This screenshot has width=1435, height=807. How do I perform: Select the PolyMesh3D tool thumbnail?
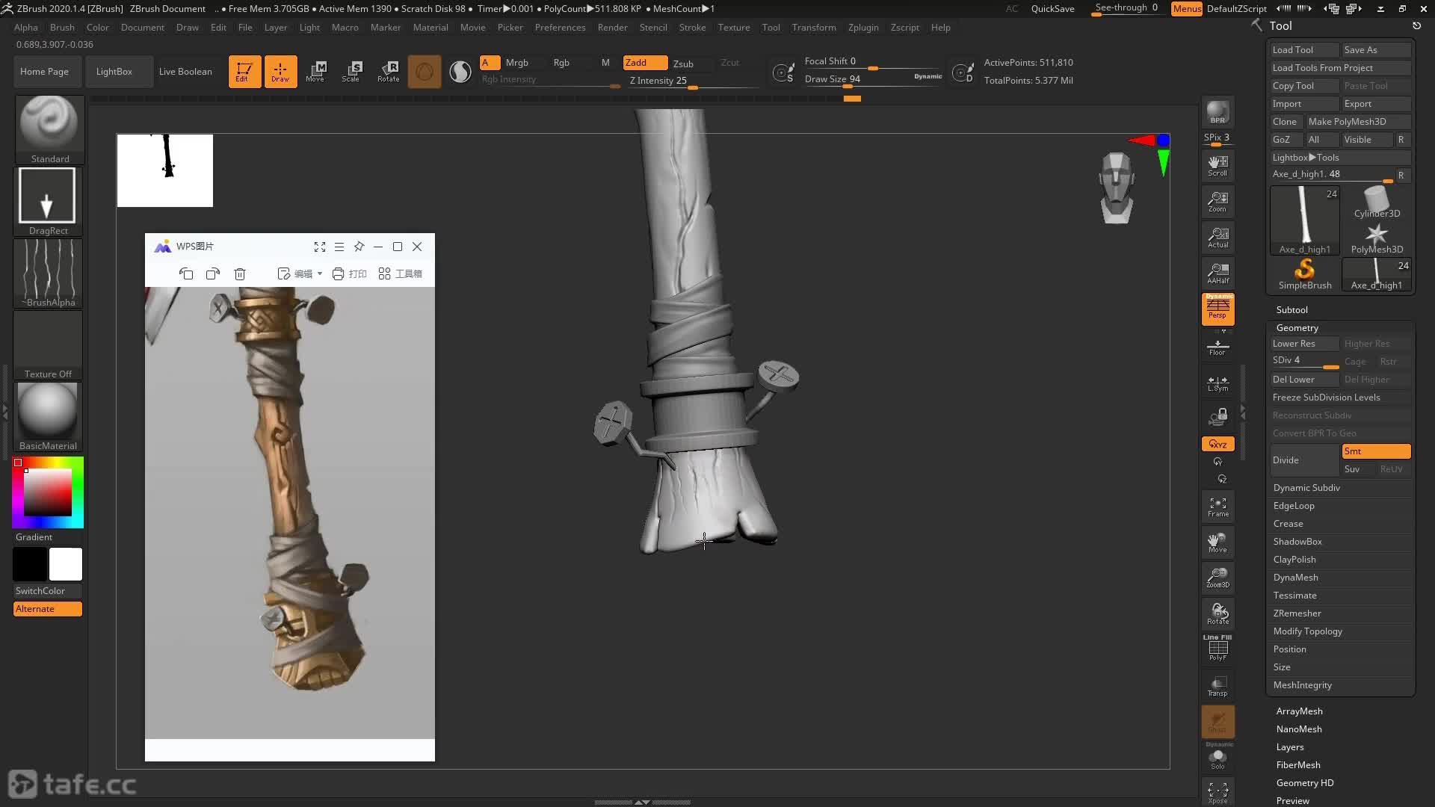pos(1377,239)
